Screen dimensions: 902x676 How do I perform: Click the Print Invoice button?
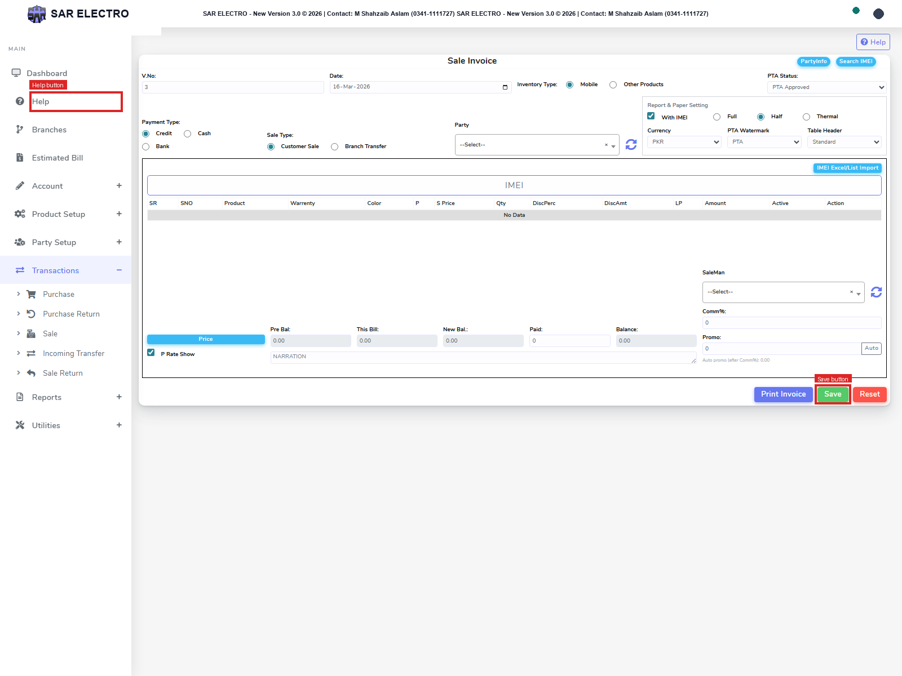pos(783,394)
